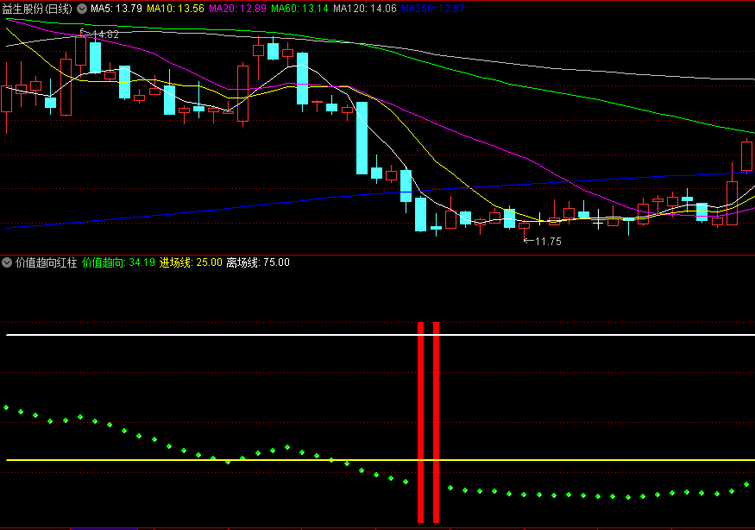Click the 11.75 low price marker
Image resolution: width=755 pixels, height=530 pixels.
(548, 242)
